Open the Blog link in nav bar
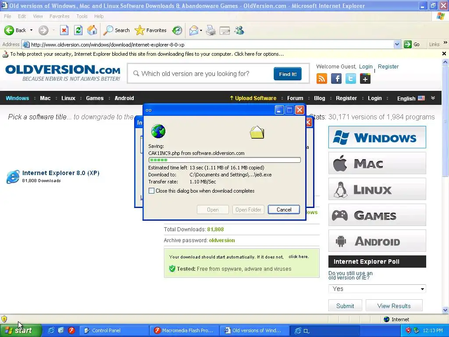 pyautogui.click(x=319, y=98)
